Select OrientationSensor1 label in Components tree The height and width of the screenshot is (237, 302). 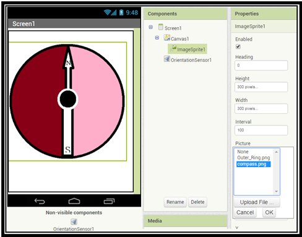(x=191, y=60)
